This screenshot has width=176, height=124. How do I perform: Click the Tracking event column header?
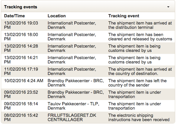pos(124,16)
